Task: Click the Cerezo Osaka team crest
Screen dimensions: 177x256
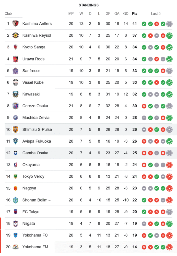Action: click(x=16, y=106)
